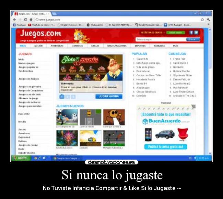Click Heladería Papa's in Popular list
Screen dimensions: 223x199
pos(145,79)
